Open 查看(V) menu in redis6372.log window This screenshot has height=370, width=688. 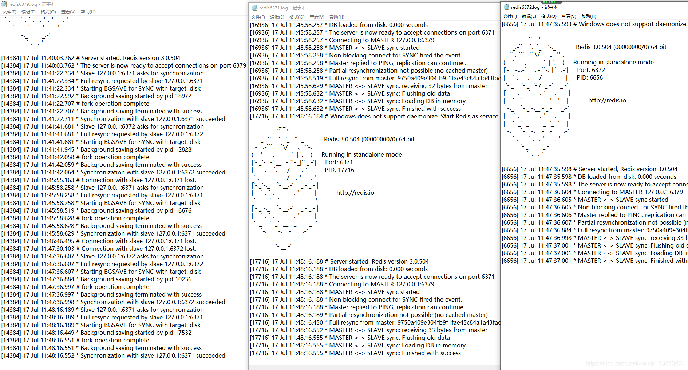pos(569,16)
